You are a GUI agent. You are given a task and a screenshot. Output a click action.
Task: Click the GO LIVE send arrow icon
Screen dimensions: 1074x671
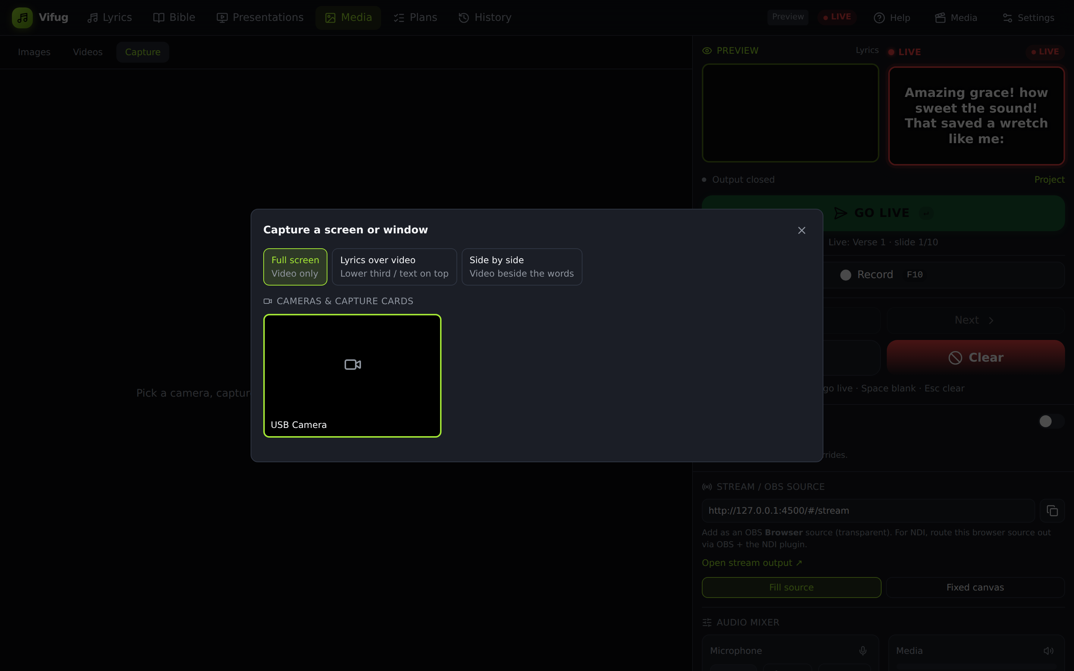841,213
